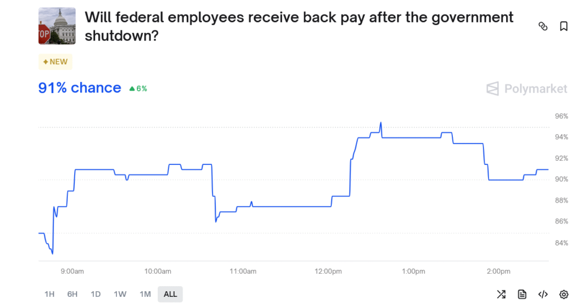Open the document notes icon
This screenshot has height=307, width=579.
pos(522,294)
